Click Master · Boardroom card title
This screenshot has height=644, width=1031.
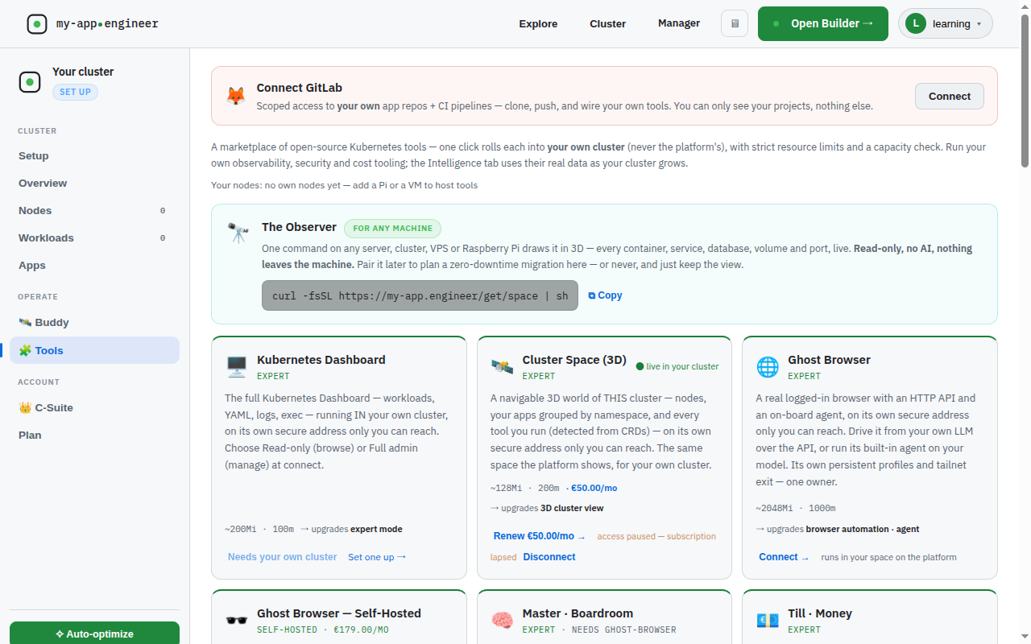578,613
